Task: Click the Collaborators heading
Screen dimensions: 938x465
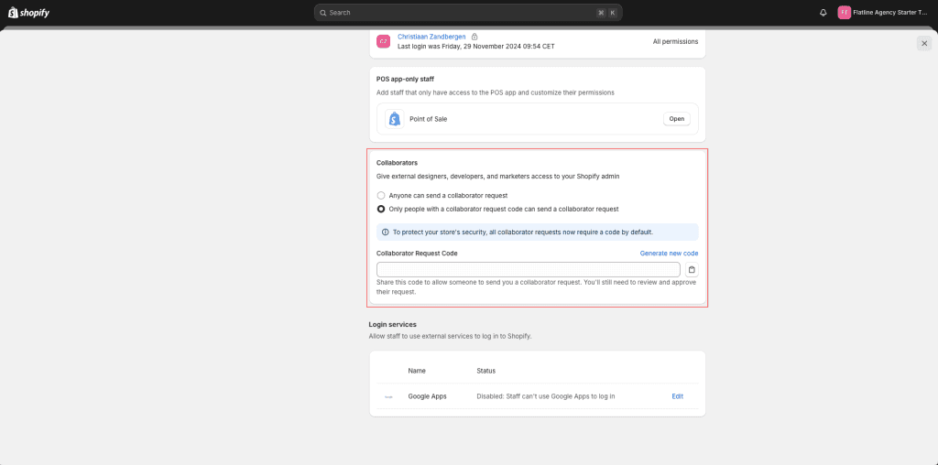Action: (x=397, y=163)
